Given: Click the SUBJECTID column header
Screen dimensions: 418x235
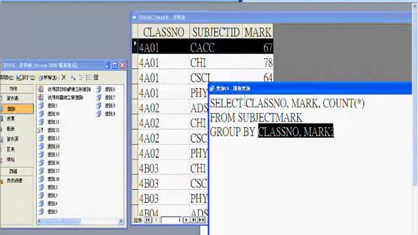Looking at the screenshot, I should [x=216, y=32].
